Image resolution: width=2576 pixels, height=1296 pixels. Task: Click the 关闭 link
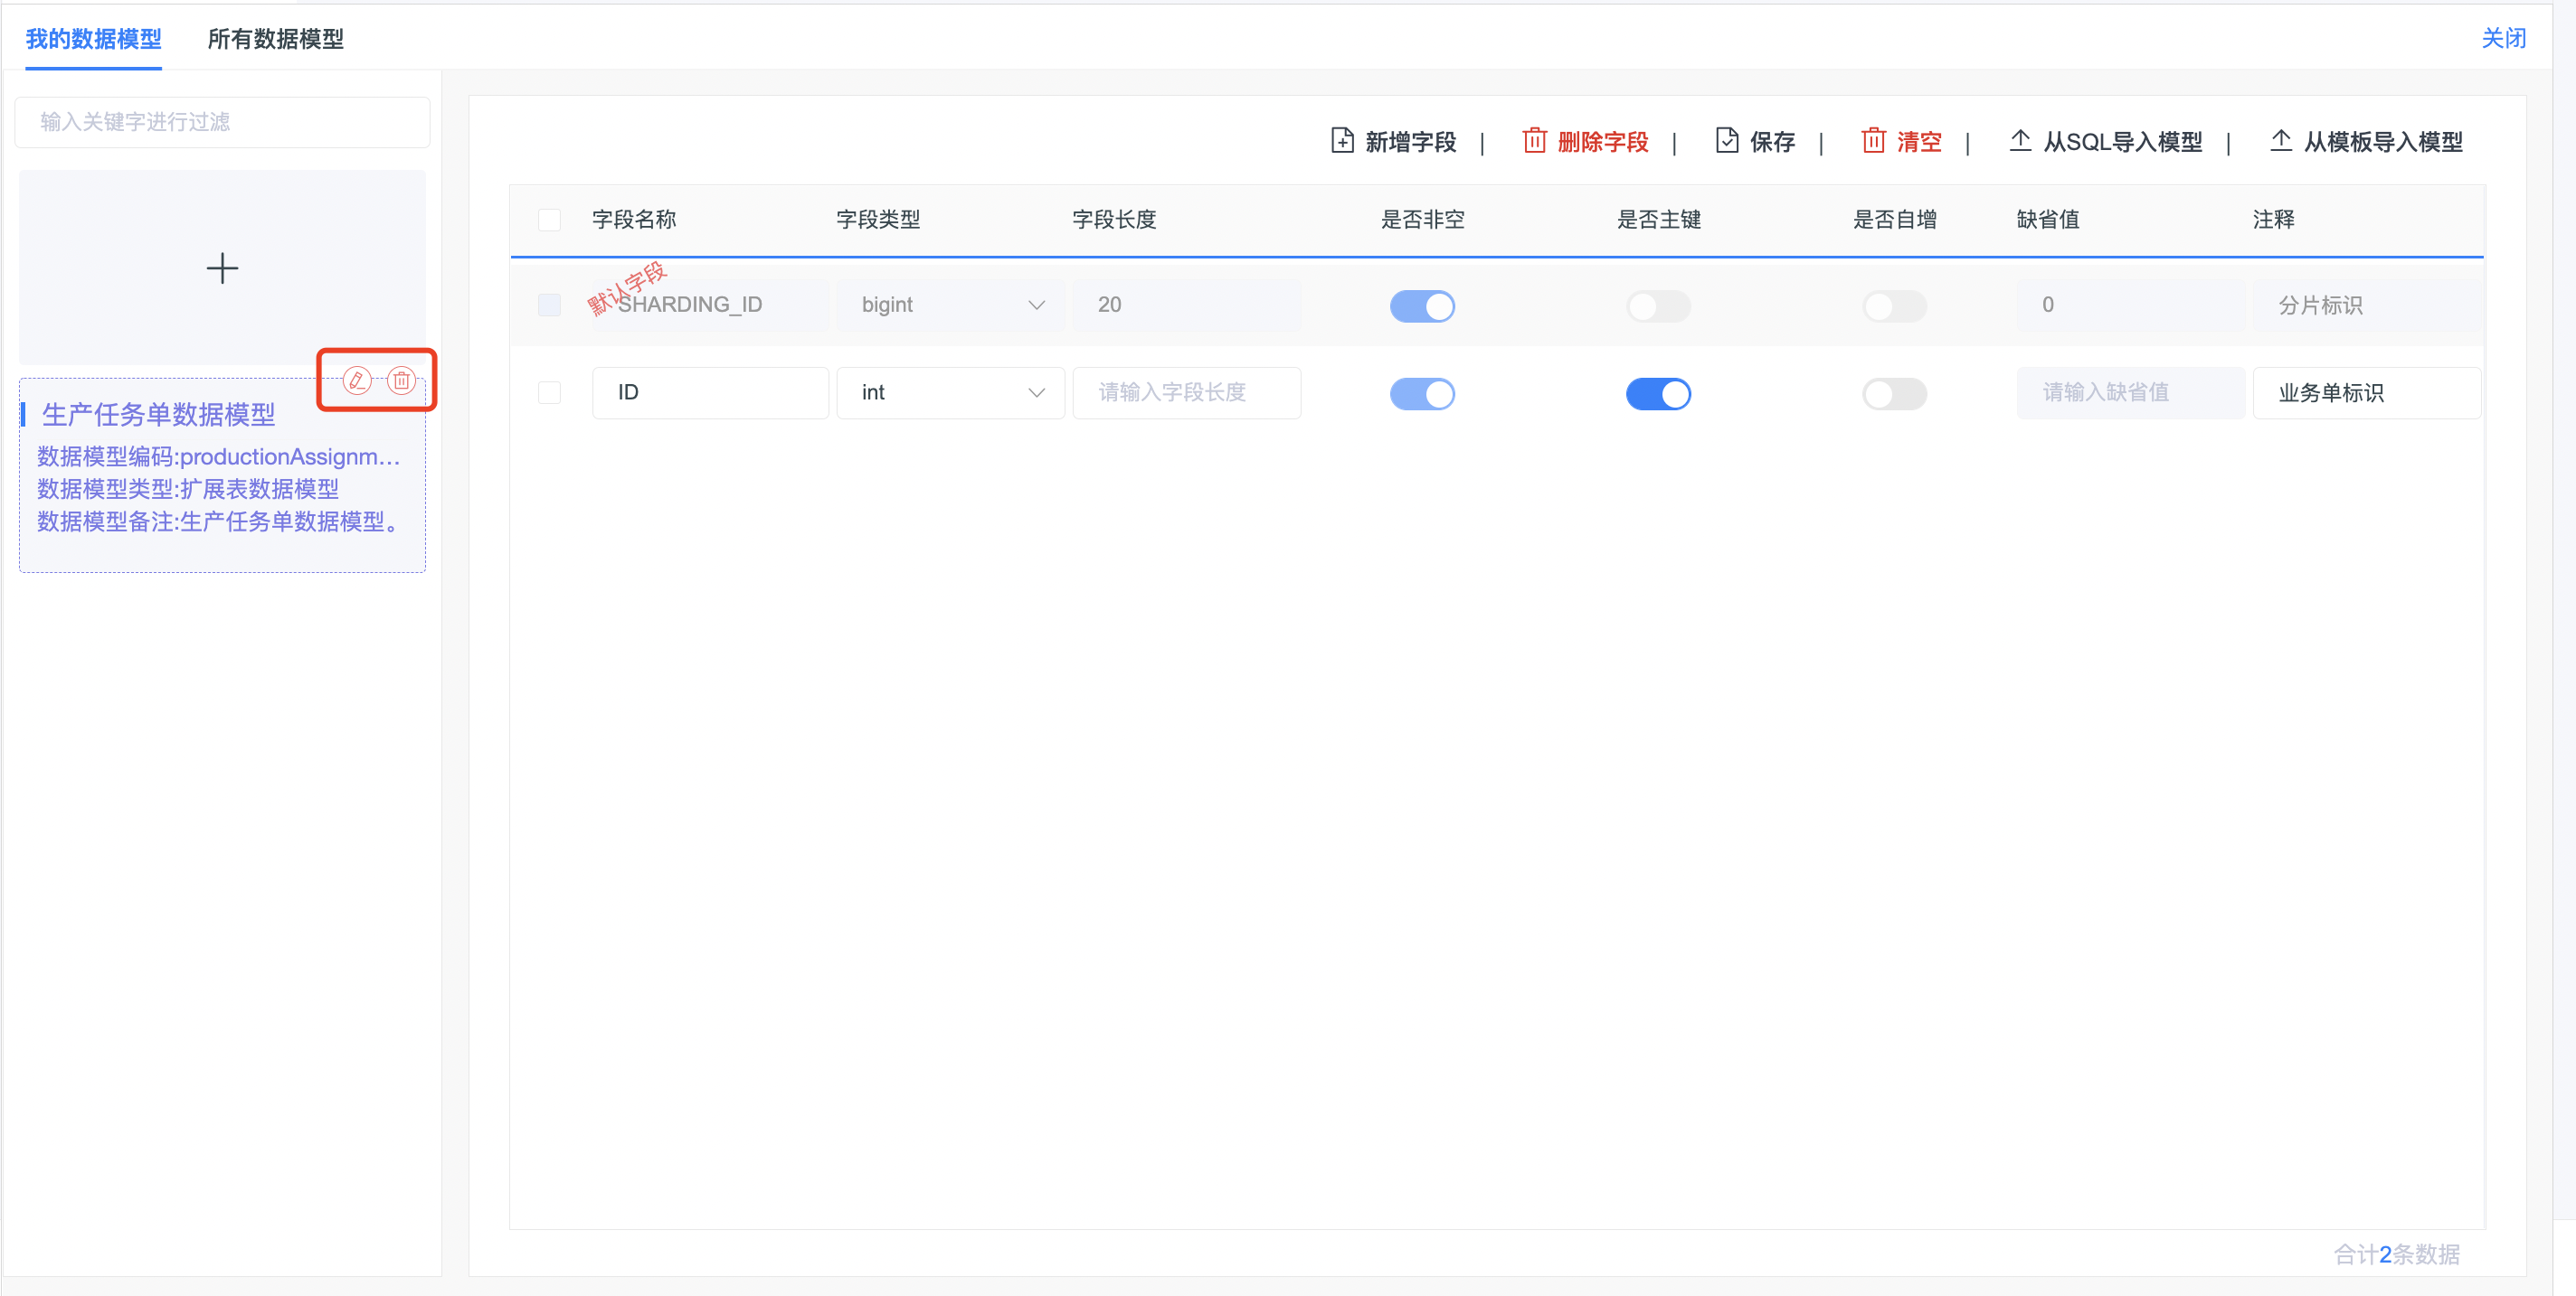[x=2503, y=39]
